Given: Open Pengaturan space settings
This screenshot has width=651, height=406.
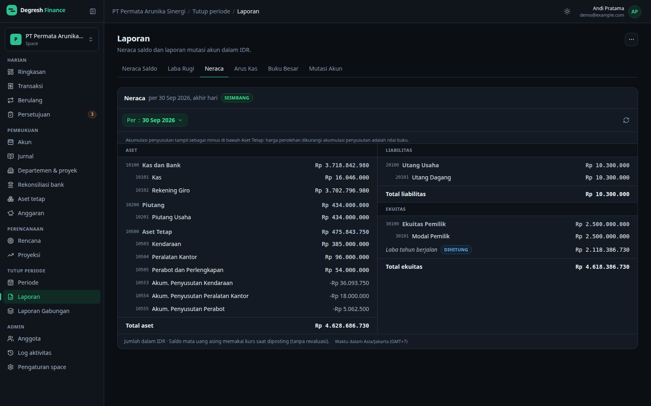Looking at the screenshot, I should 52,367.
